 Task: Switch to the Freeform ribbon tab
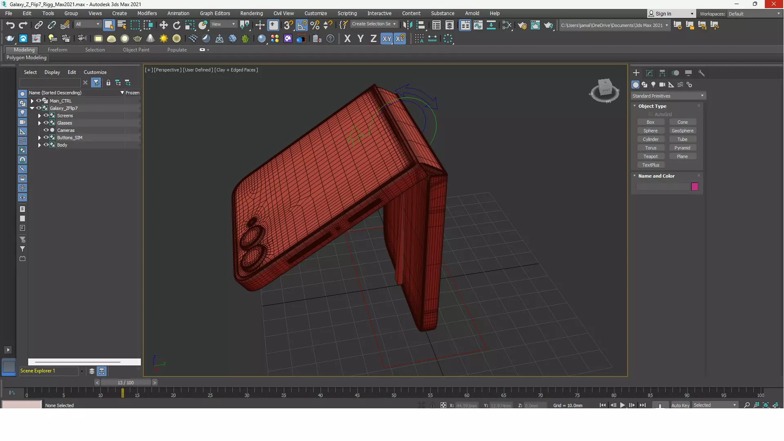[57, 50]
